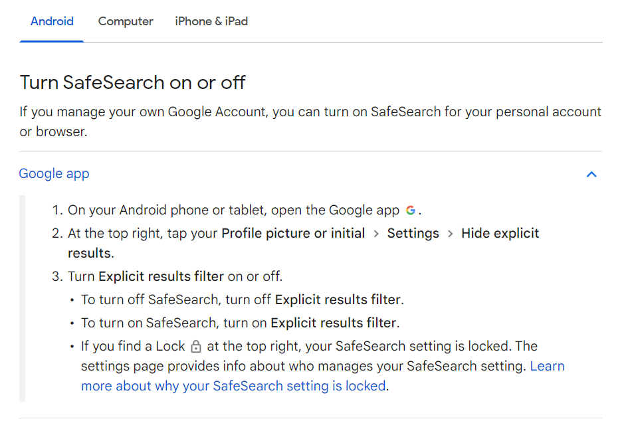Click the Turn SafeSearch on or off heading
The image size is (630, 425).
click(x=133, y=82)
